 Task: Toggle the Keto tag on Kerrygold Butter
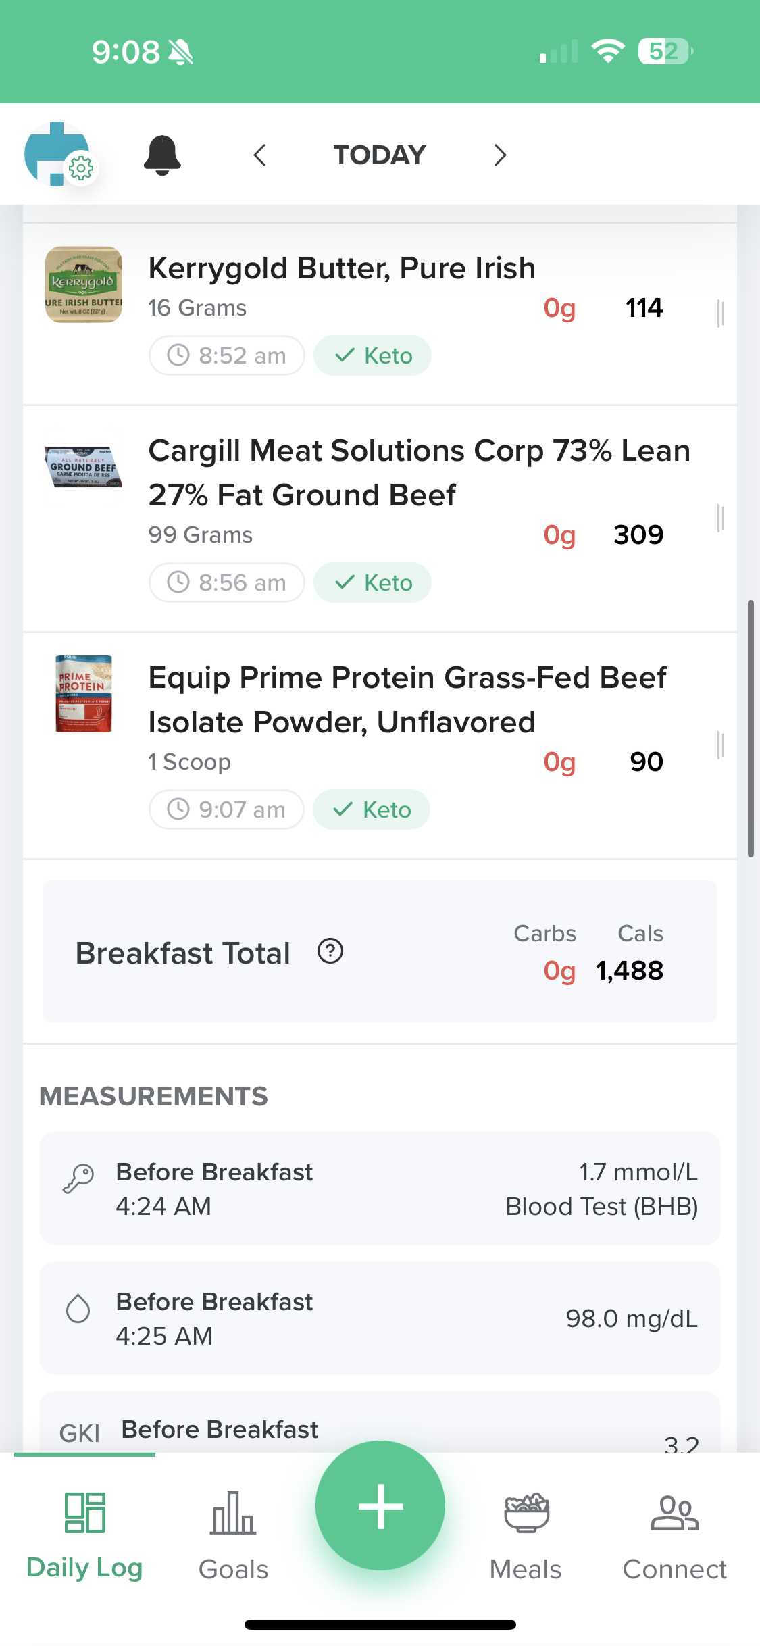click(373, 355)
